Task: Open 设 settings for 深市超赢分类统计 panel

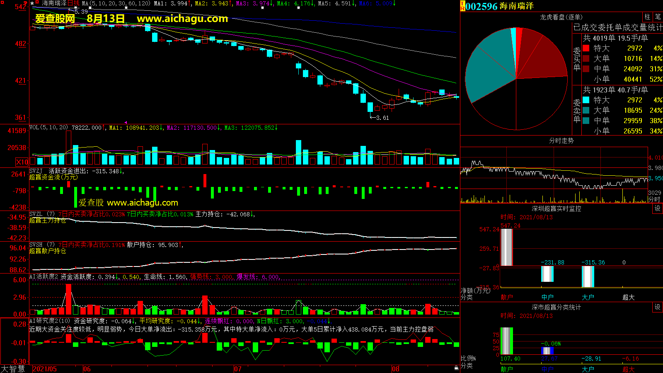Action: pos(657,307)
